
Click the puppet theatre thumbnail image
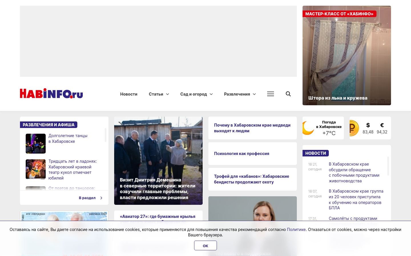[x=36, y=169]
